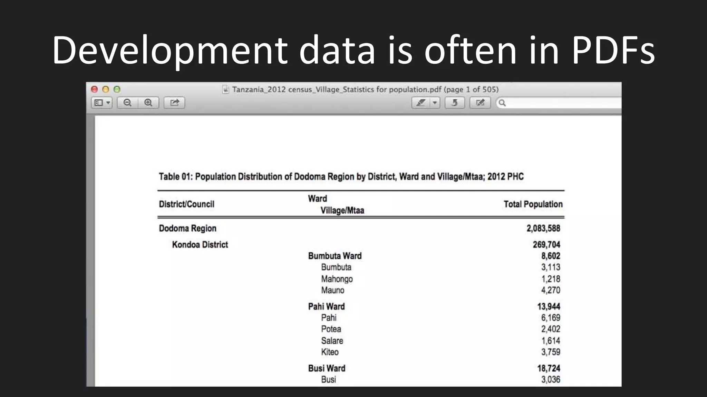707x397 pixels.
Task: Close the Preview window with red button
Action: (94, 89)
